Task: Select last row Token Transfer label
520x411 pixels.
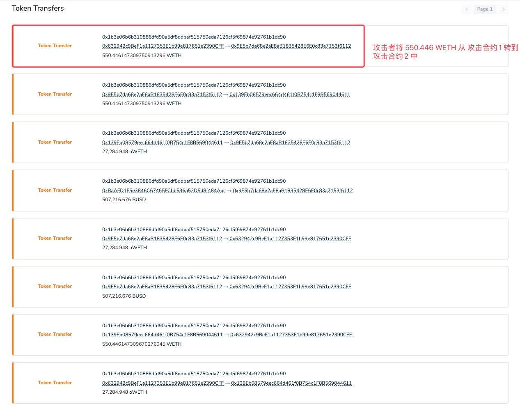Action: (x=55, y=383)
